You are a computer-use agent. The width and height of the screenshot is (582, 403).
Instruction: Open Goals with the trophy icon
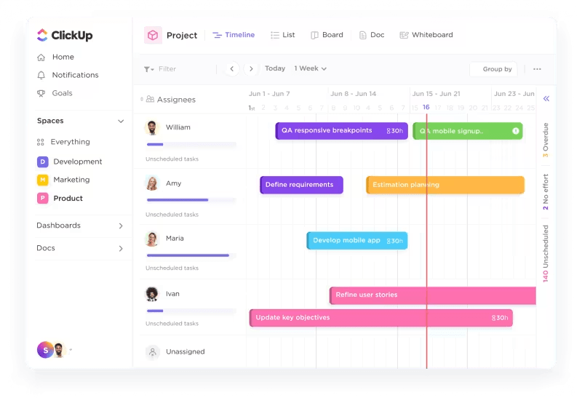click(x=54, y=93)
